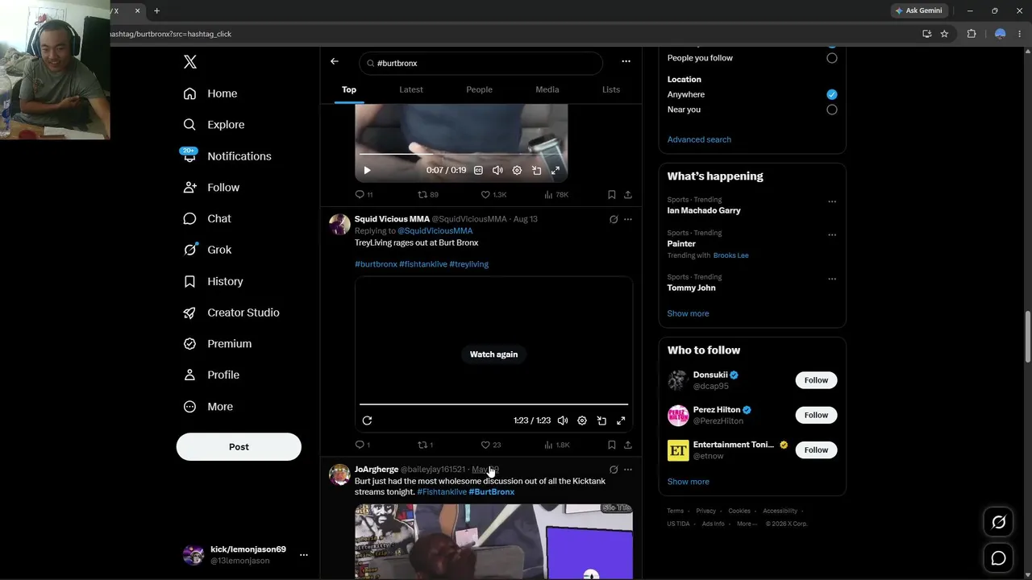Open options for Ian Machado Garry trend

[x=832, y=201]
